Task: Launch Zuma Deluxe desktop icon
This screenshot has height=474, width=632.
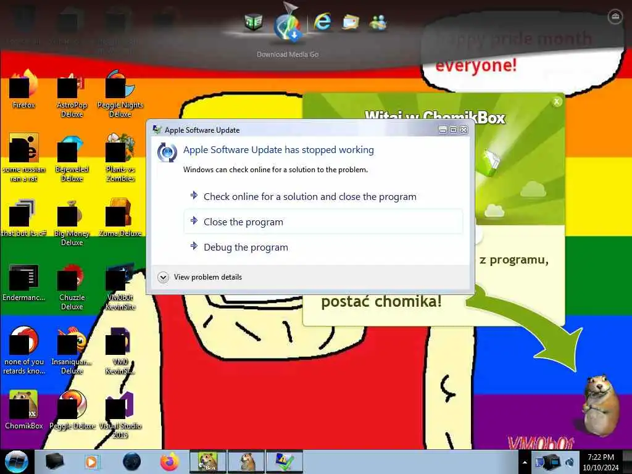Action: coord(120,218)
